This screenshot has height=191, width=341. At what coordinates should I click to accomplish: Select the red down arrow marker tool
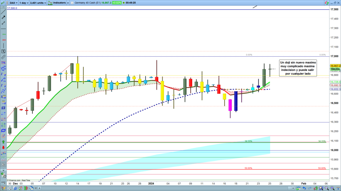[x=4, y=148]
